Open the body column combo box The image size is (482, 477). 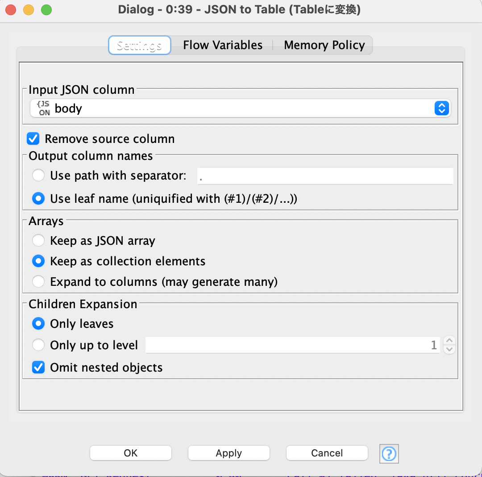tap(241, 108)
